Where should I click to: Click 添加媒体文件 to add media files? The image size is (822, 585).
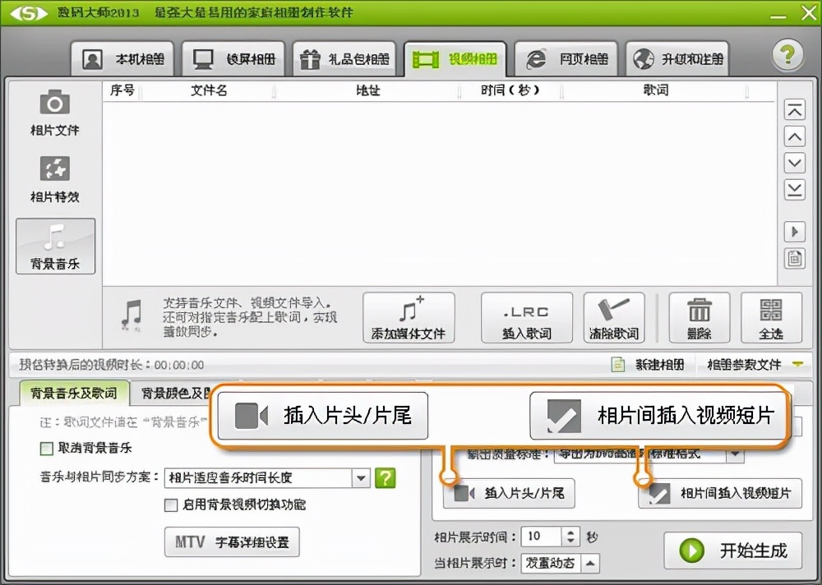point(409,317)
